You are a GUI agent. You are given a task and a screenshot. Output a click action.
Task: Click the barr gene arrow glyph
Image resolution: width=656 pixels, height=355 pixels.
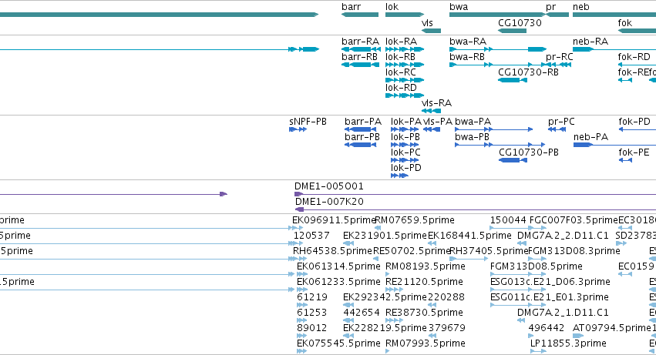[360, 15]
